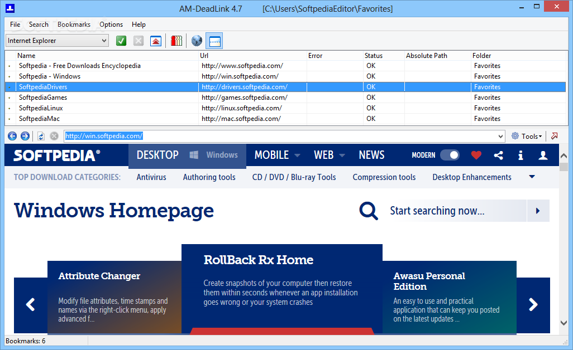Image resolution: width=573 pixels, height=350 pixels.
Task: Expand the URL address bar dropdown
Action: (x=500, y=137)
